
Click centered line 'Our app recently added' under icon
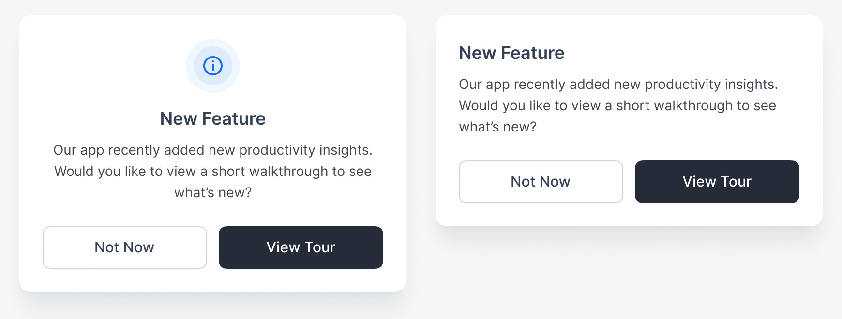coord(213,150)
